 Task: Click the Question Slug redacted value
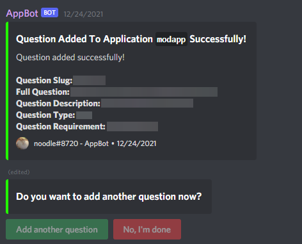89,80
